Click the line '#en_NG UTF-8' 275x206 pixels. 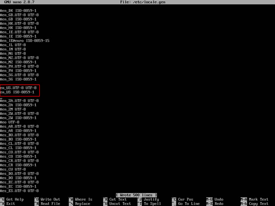pos(13,54)
